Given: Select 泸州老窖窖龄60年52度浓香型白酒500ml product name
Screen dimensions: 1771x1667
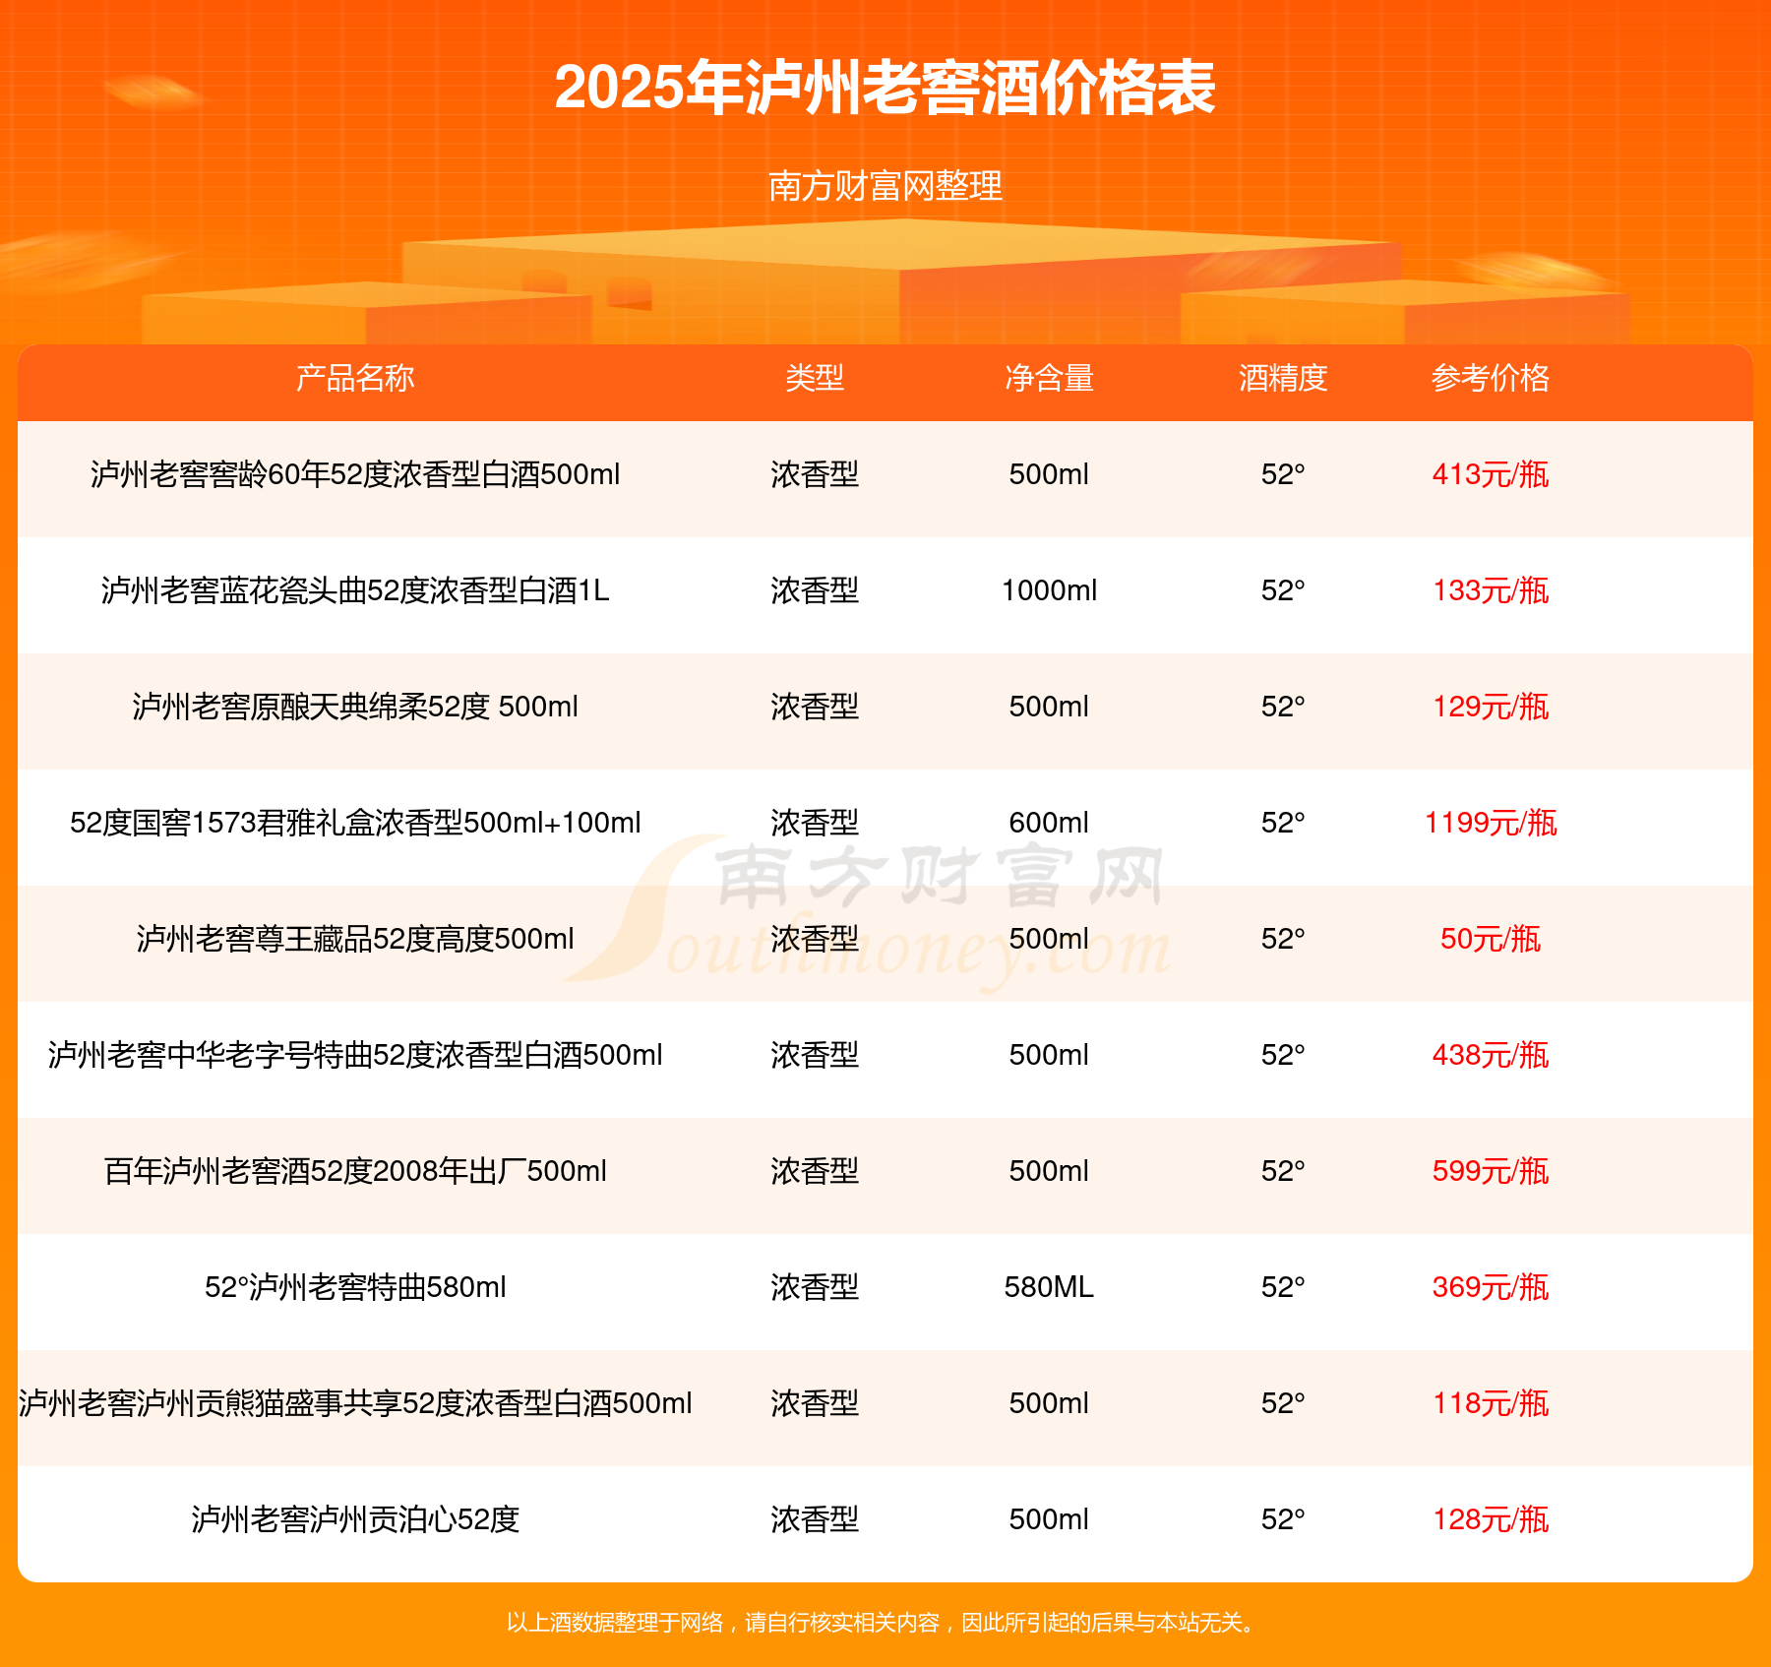Looking at the screenshot, I should (355, 474).
